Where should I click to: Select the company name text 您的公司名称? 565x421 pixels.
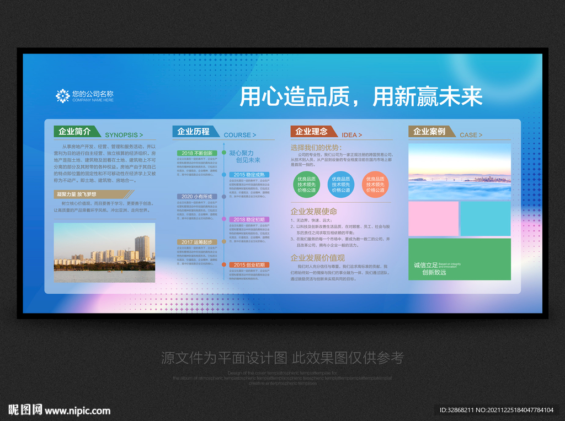tap(93, 94)
